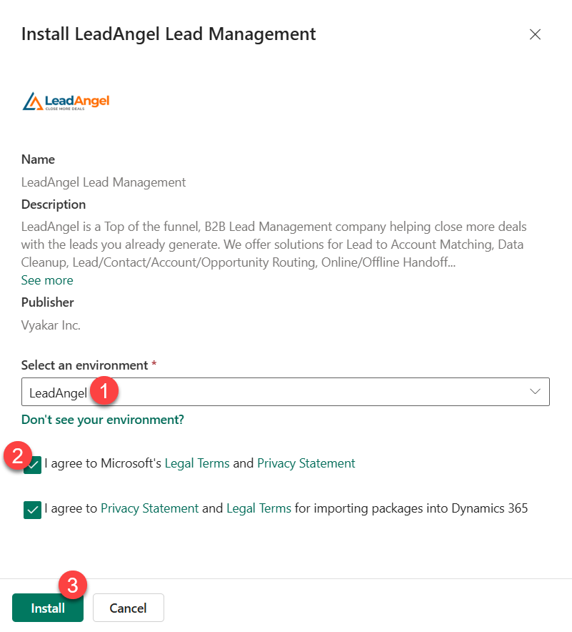Viewport: 572px width, 632px height.
Task: Click the Description heading label
Action: (54, 204)
